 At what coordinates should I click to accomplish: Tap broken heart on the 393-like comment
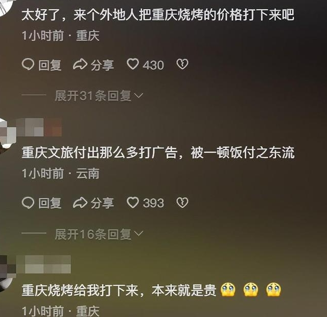(182, 202)
